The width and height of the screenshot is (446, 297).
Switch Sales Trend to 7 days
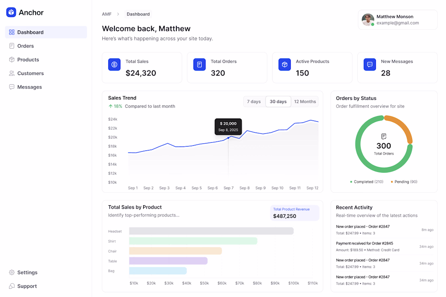pos(254,102)
